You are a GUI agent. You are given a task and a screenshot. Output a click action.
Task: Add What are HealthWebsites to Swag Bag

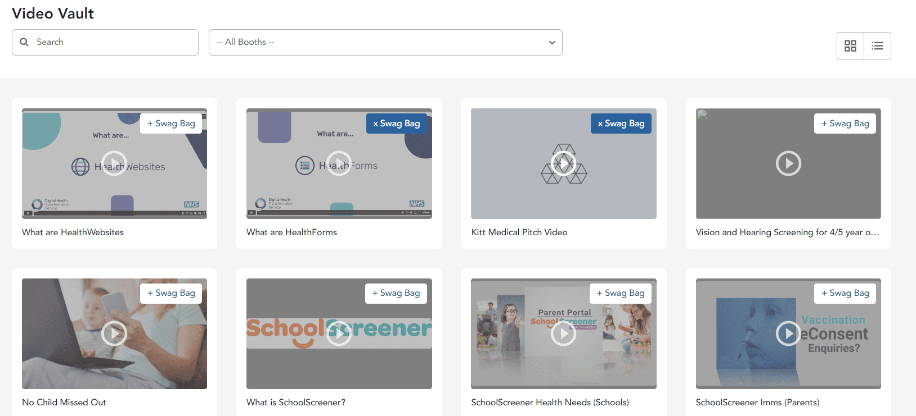pyautogui.click(x=171, y=124)
